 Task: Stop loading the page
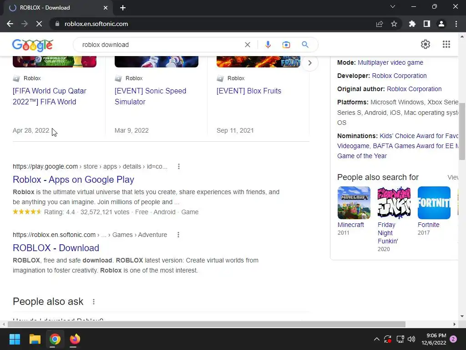pyautogui.click(x=39, y=24)
